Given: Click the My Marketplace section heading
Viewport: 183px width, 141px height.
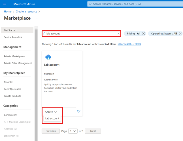Looking at the screenshot, I should pos(14,73).
